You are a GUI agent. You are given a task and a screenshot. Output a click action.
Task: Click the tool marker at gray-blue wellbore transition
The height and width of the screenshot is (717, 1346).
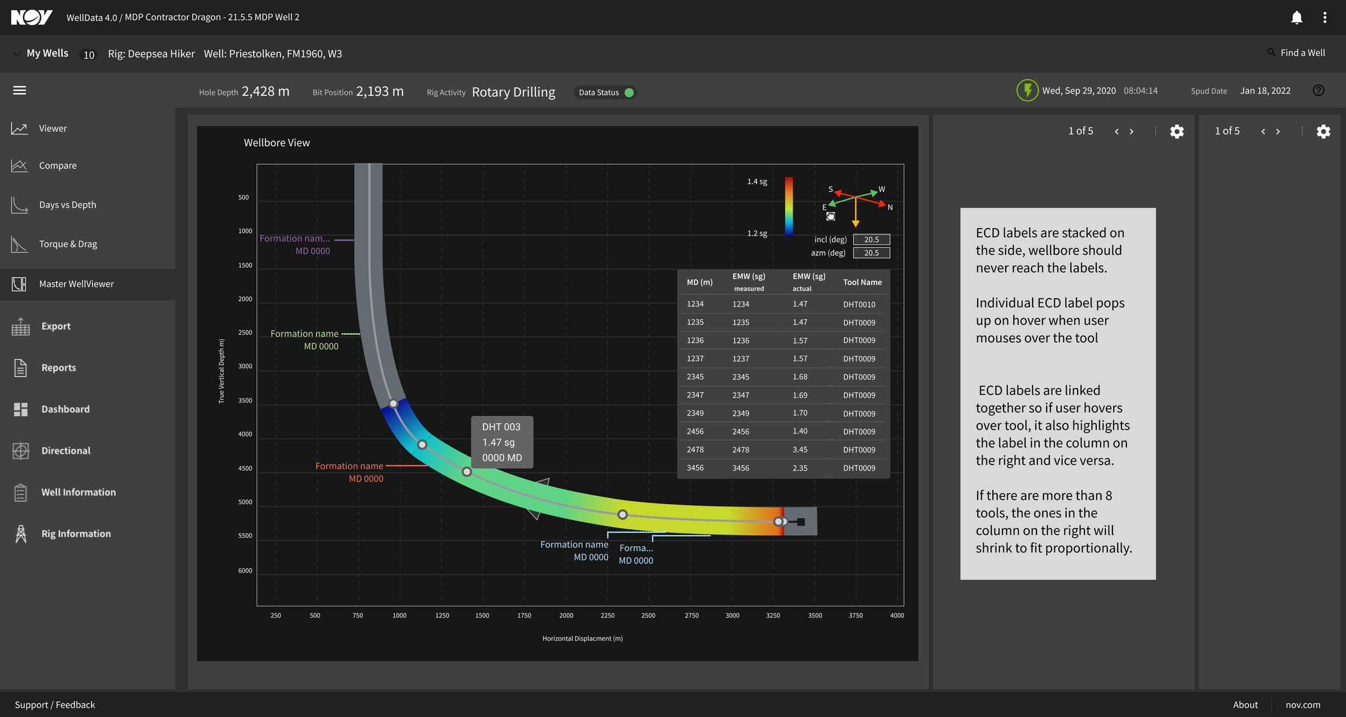[394, 403]
